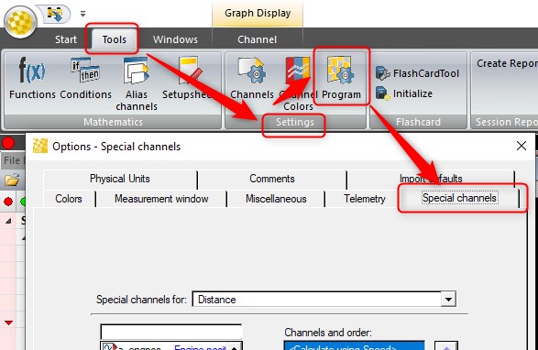The height and width of the screenshot is (350, 538).
Task: Switch to the Windows ribbon tab
Action: pos(175,39)
